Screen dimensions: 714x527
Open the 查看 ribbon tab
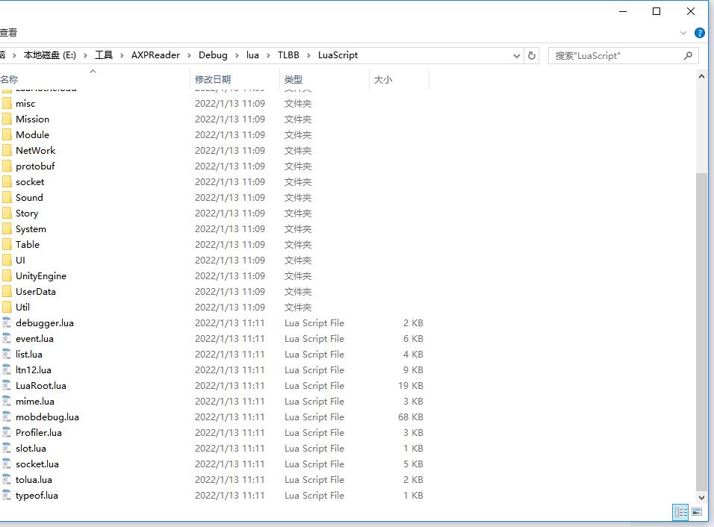[x=9, y=33]
